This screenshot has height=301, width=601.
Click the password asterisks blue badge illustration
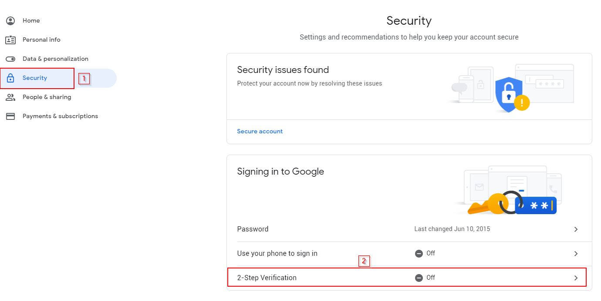click(537, 205)
